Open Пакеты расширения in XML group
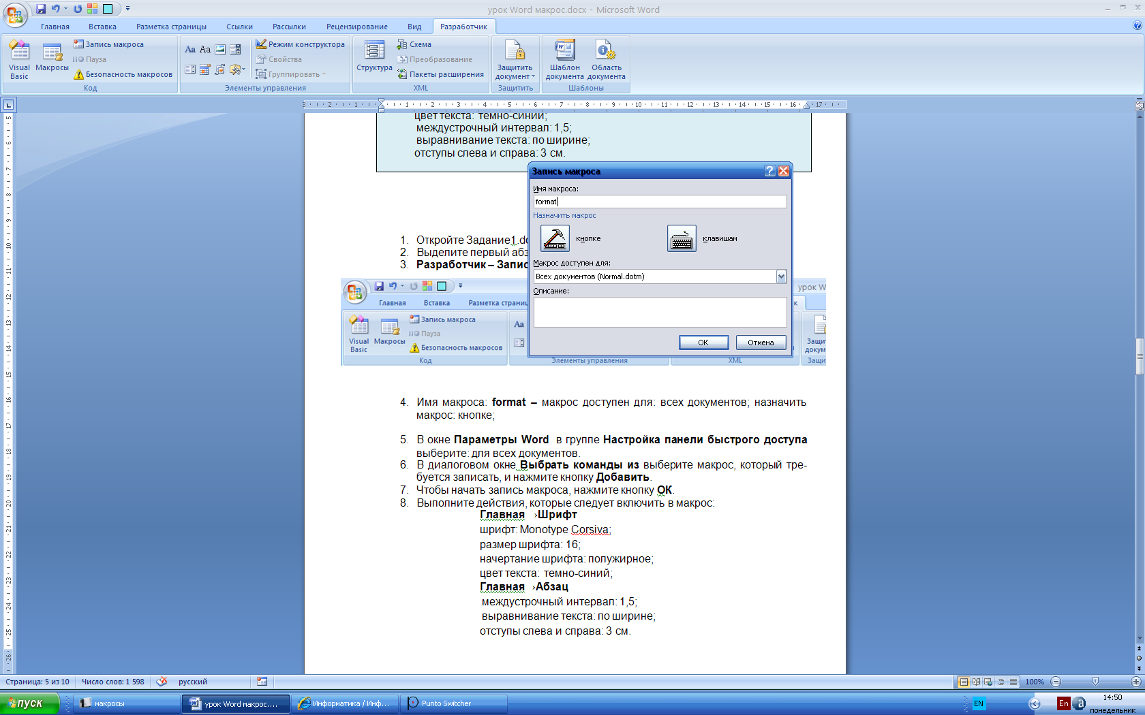The image size is (1145, 715). 440,74
